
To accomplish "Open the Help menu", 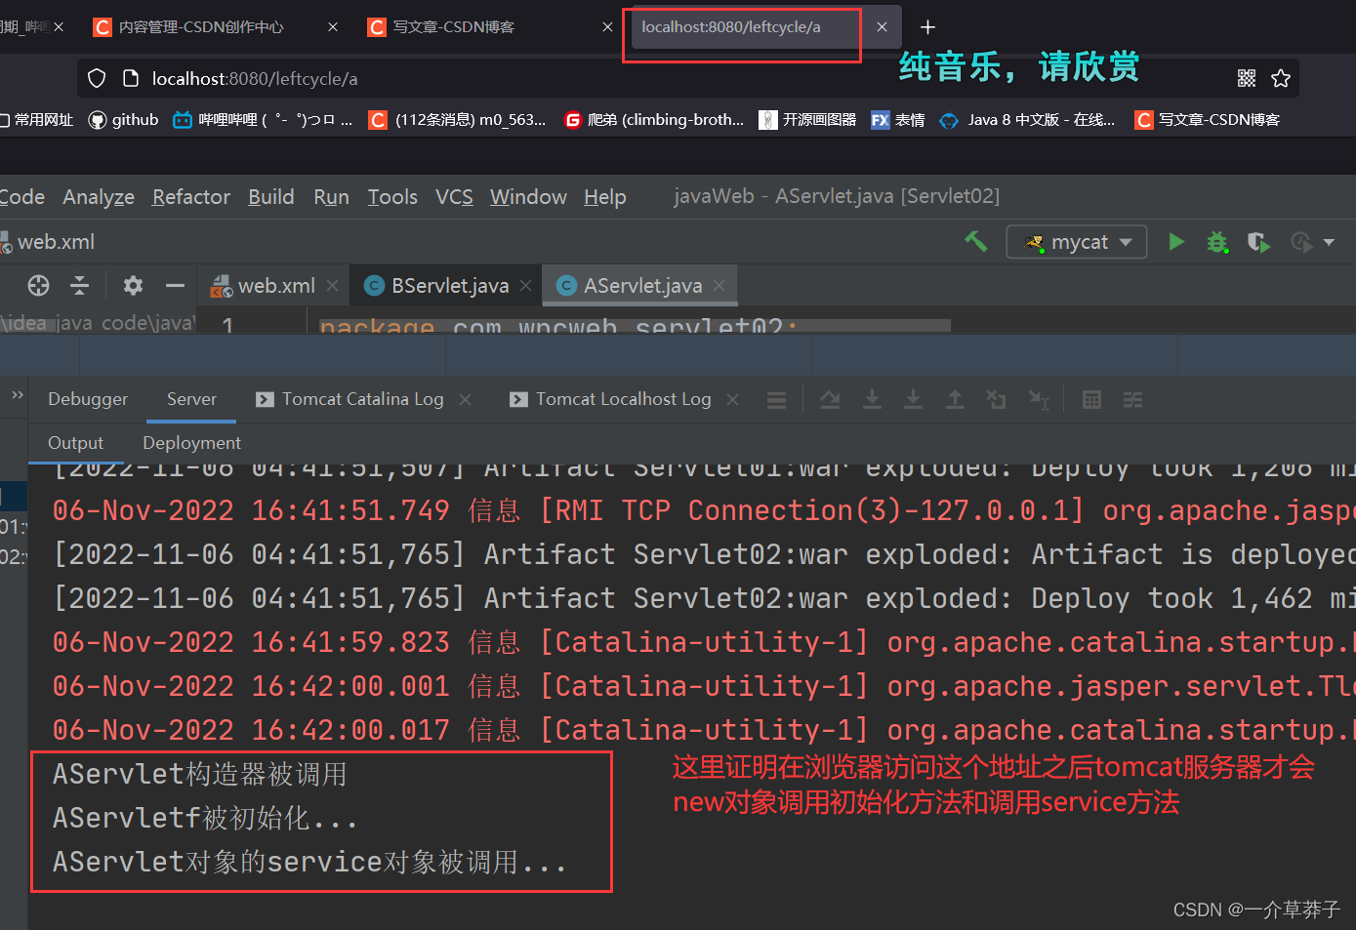I will click(x=605, y=197).
